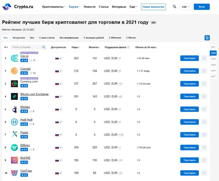Click the fiat support help question icon
This screenshot has width=219, height=181.
pyautogui.click(x=128, y=47)
